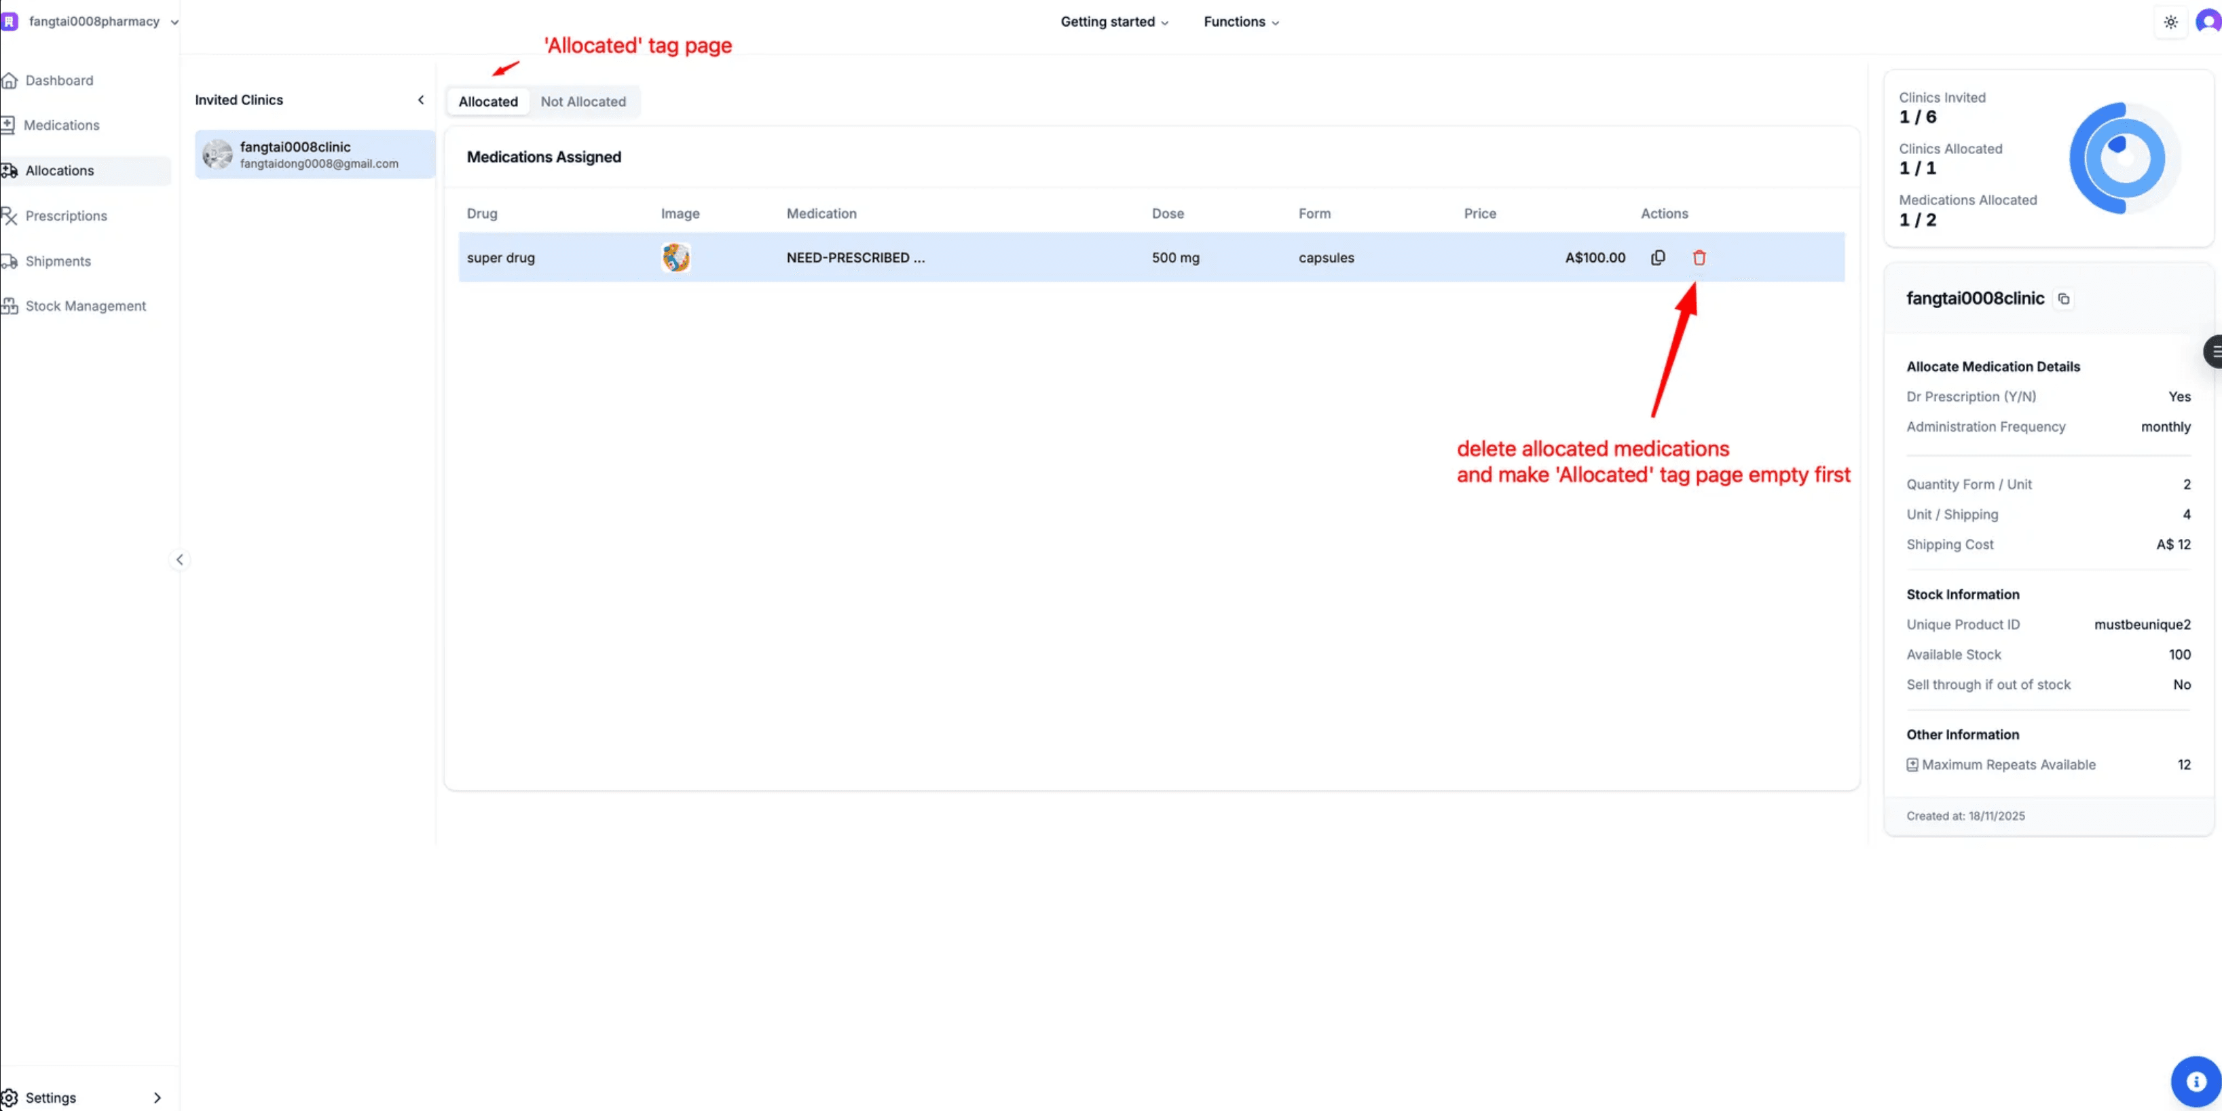The height and width of the screenshot is (1111, 2222).
Task: Copy the super drug allocation row
Action: pyautogui.click(x=1657, y=257)
